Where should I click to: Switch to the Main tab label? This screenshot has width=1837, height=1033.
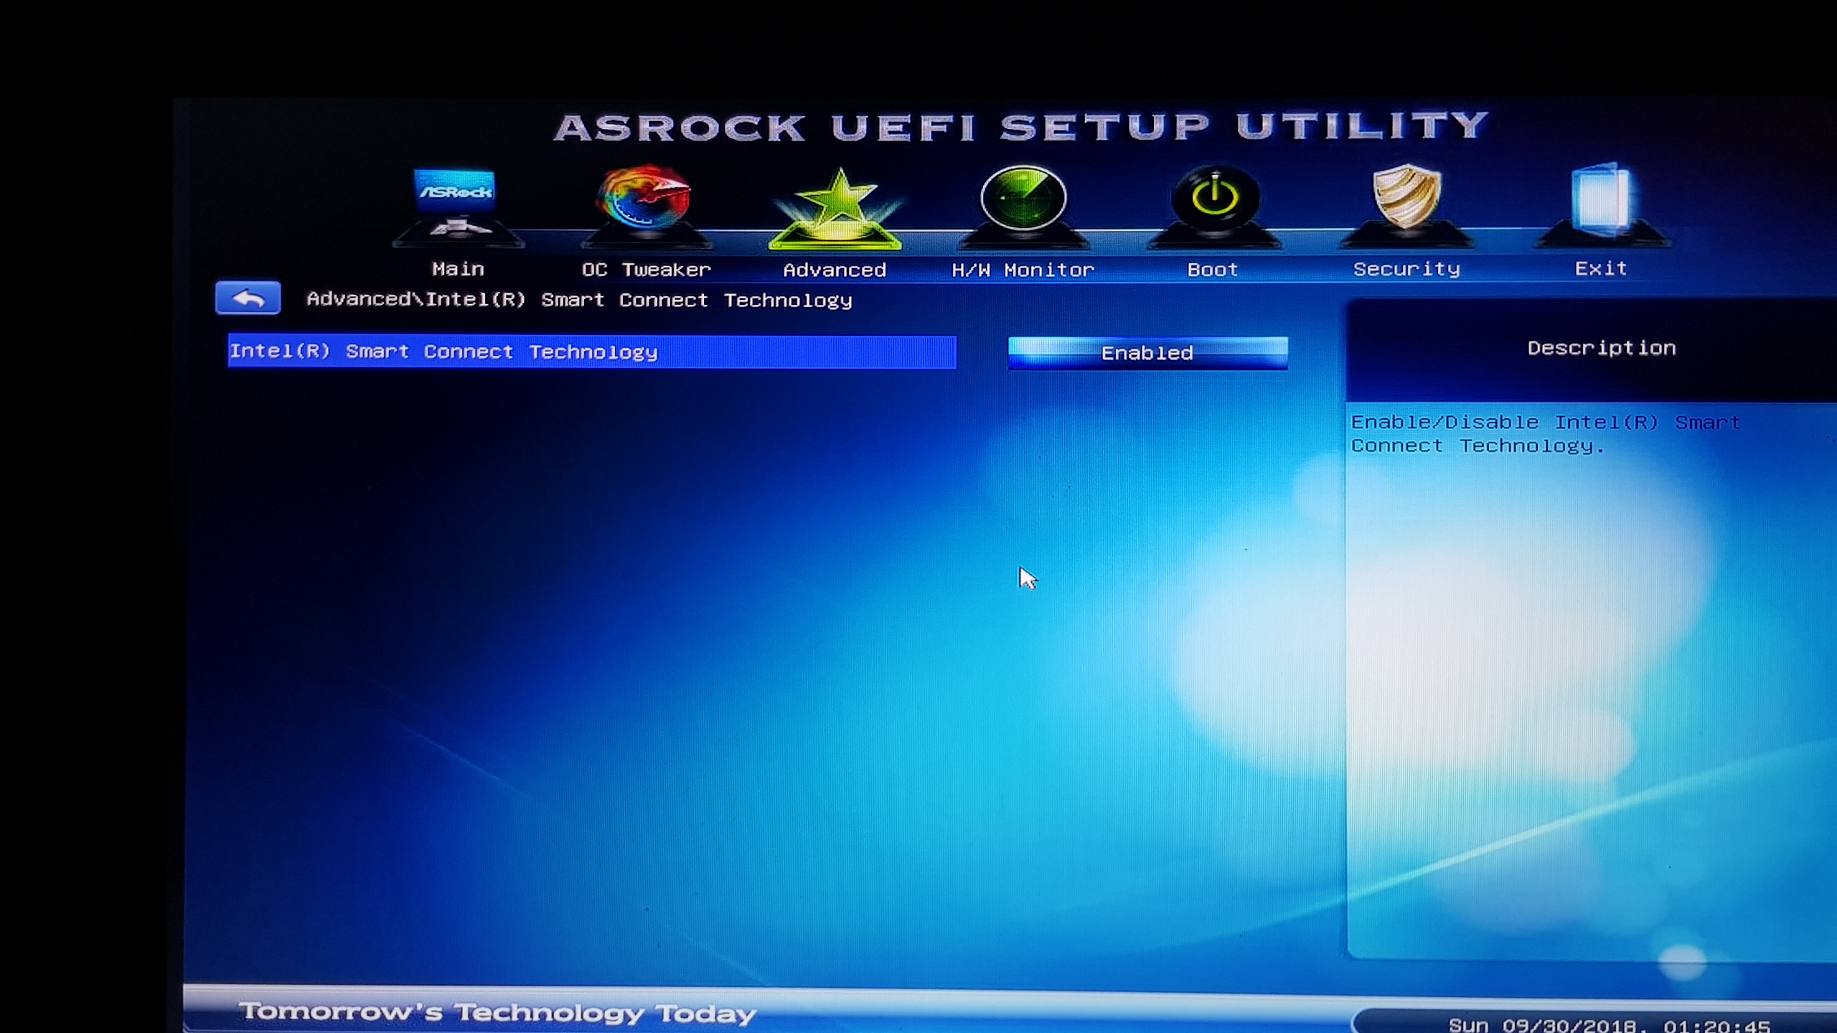pyautogui.click(x=458, y=269)
